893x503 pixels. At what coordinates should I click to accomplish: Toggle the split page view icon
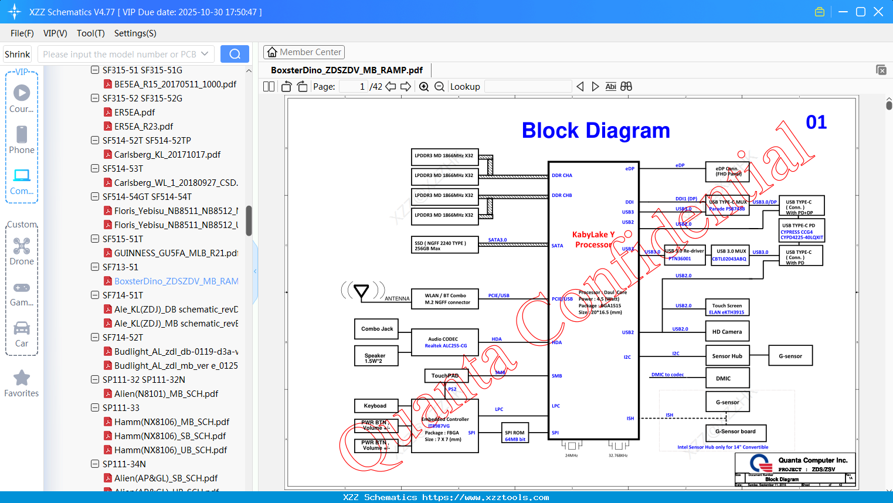tap(269, 87)
